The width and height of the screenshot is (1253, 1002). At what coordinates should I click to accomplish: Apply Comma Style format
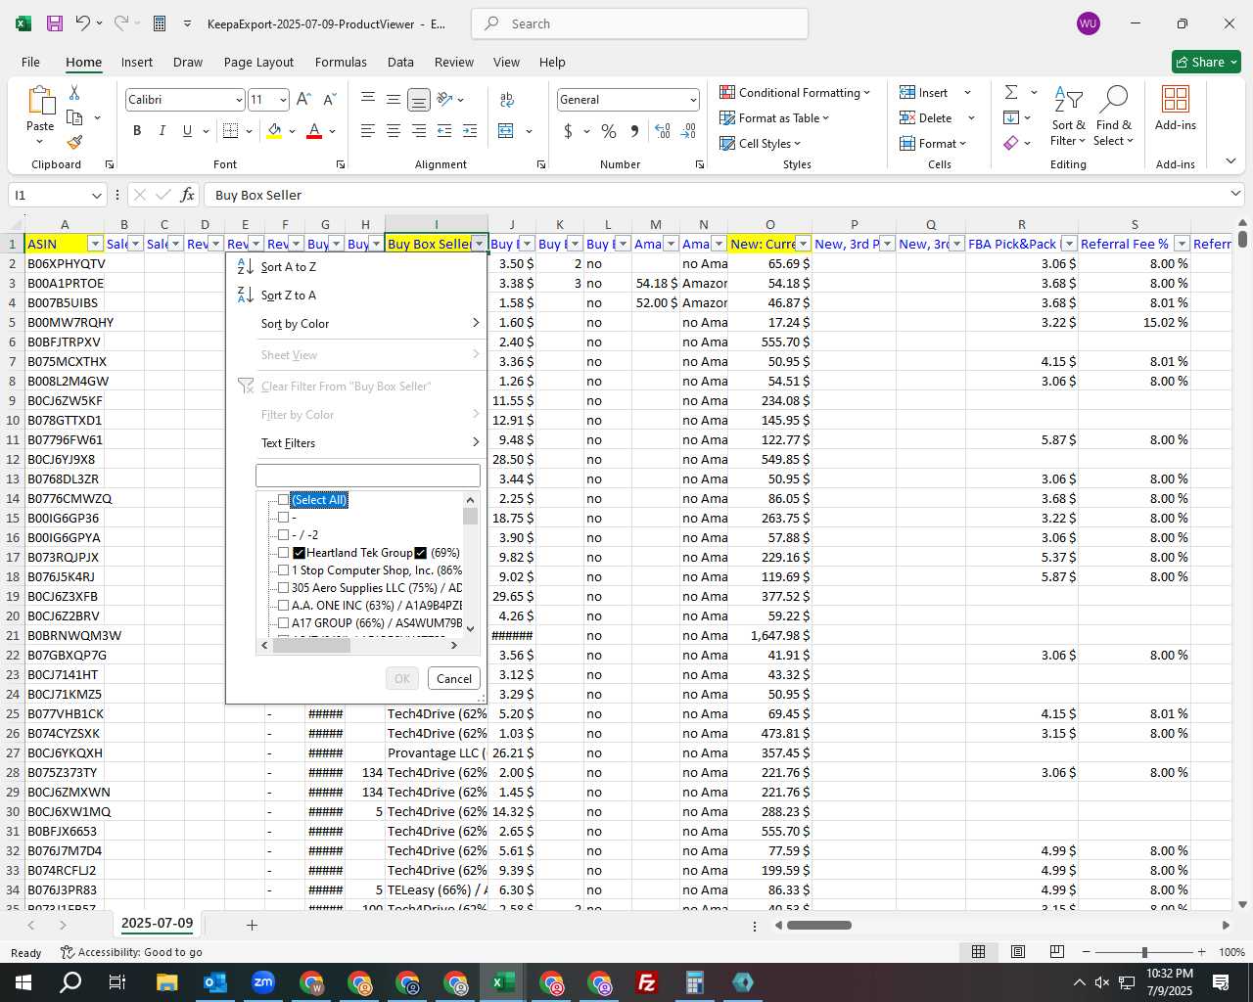coord(634,131)
